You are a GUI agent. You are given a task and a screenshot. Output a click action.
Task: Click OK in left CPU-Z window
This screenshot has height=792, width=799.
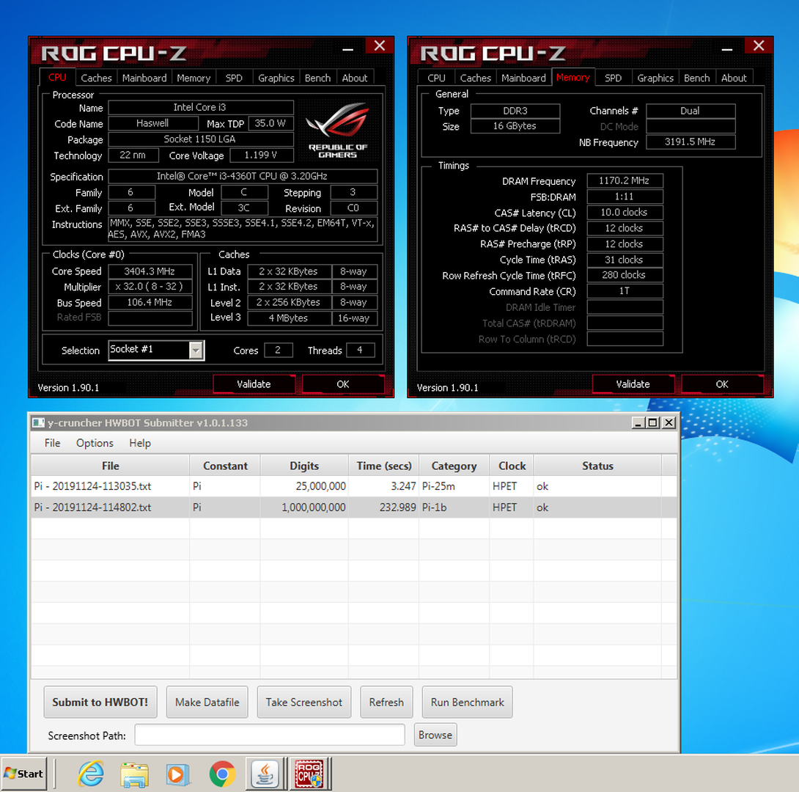click(343, 384)
